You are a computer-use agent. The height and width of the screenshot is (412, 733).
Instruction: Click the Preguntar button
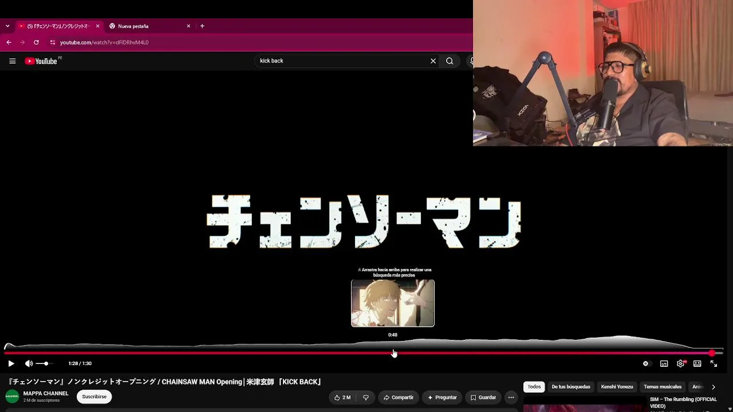pos(442,397)
